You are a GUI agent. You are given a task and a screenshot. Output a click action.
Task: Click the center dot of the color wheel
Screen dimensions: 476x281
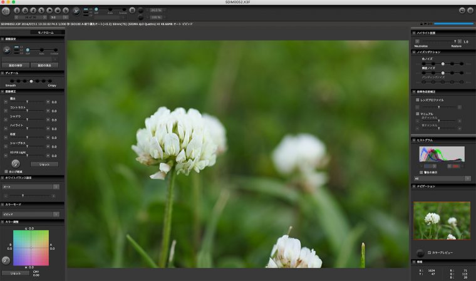(x=31, y=248)
